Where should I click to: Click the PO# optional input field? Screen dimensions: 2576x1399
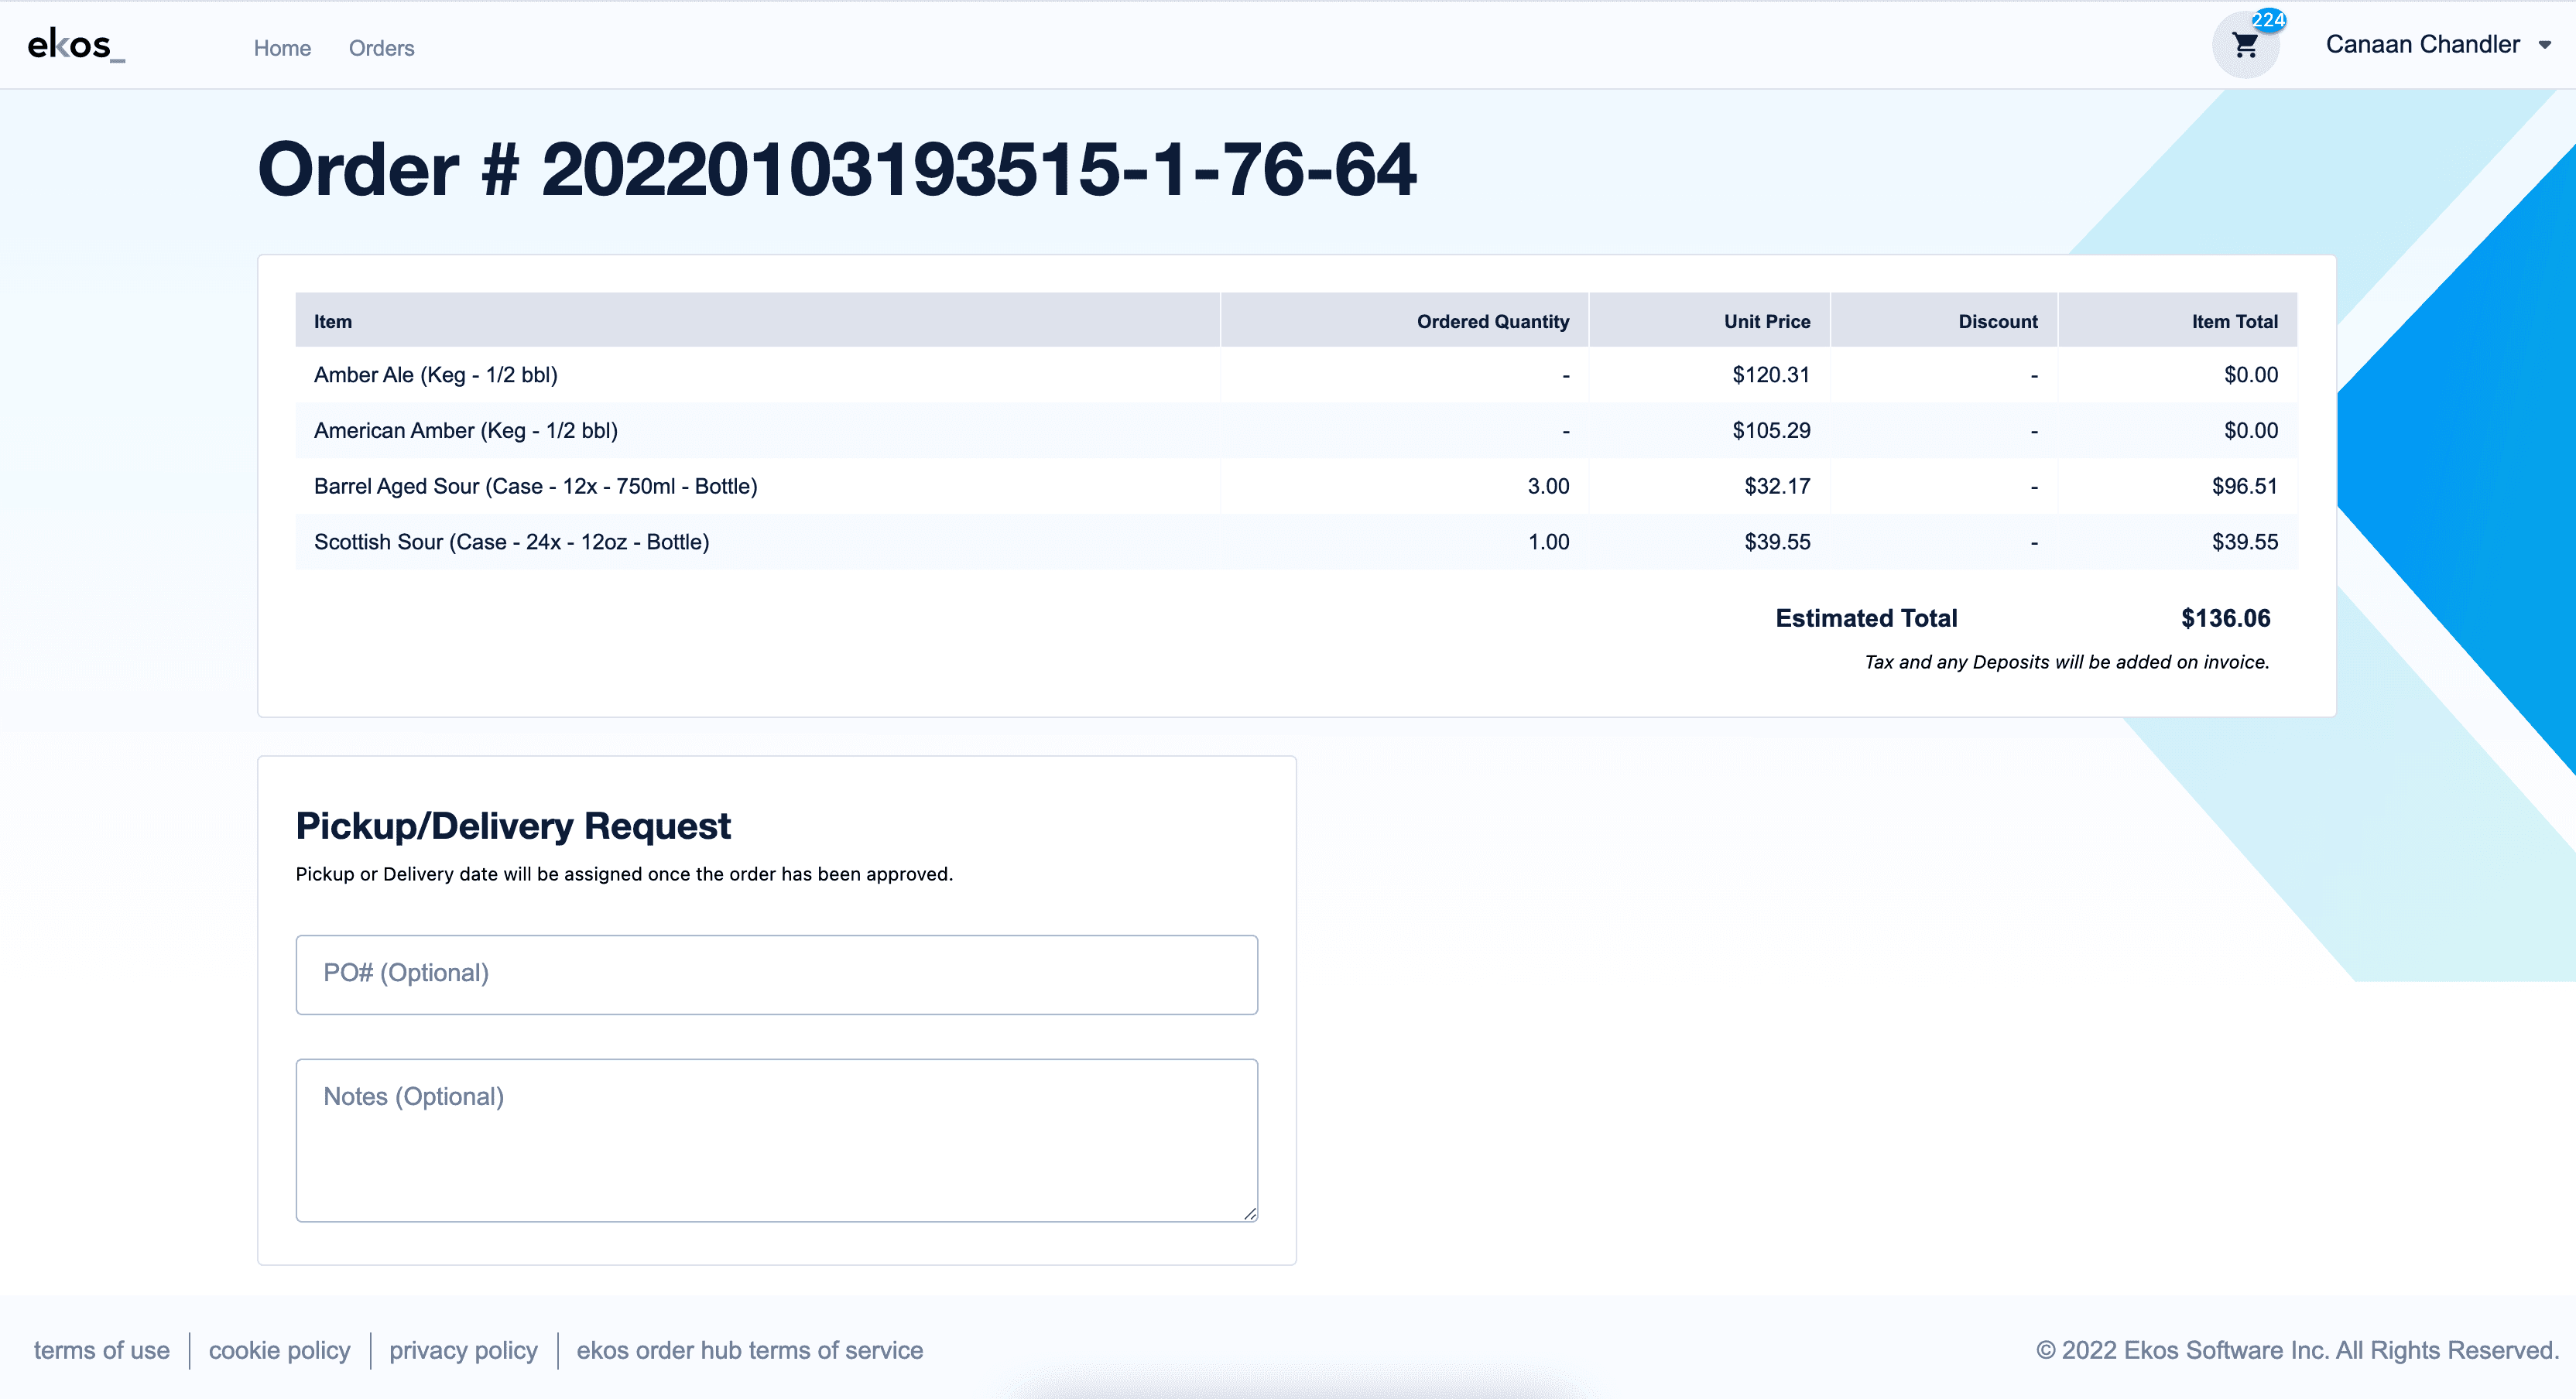click(777, 972)
